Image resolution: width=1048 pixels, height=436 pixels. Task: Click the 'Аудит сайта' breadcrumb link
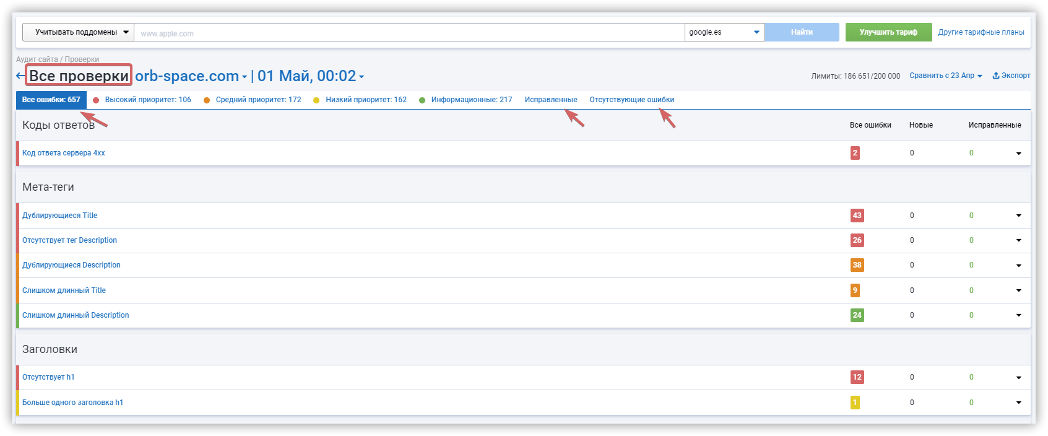(x=37, y=59)
